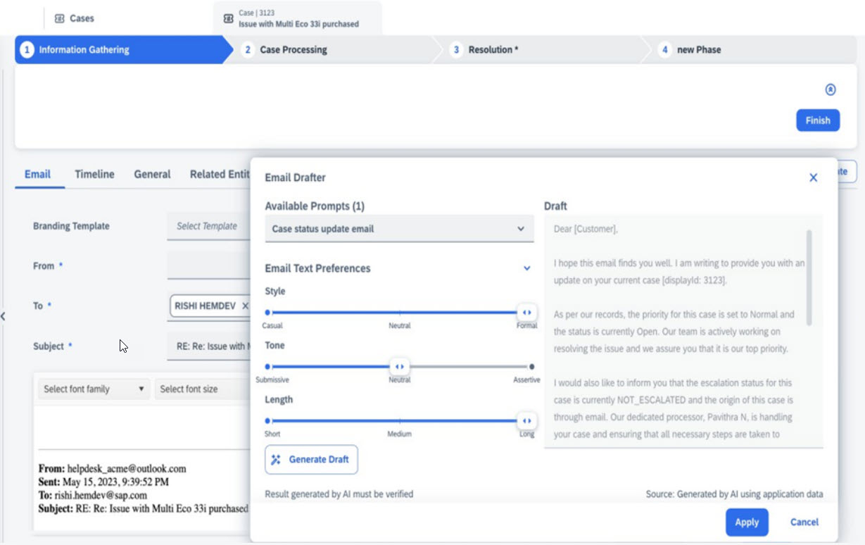Open the Branding Template selector
Screen dimensions: 865x545
[209, 226]
